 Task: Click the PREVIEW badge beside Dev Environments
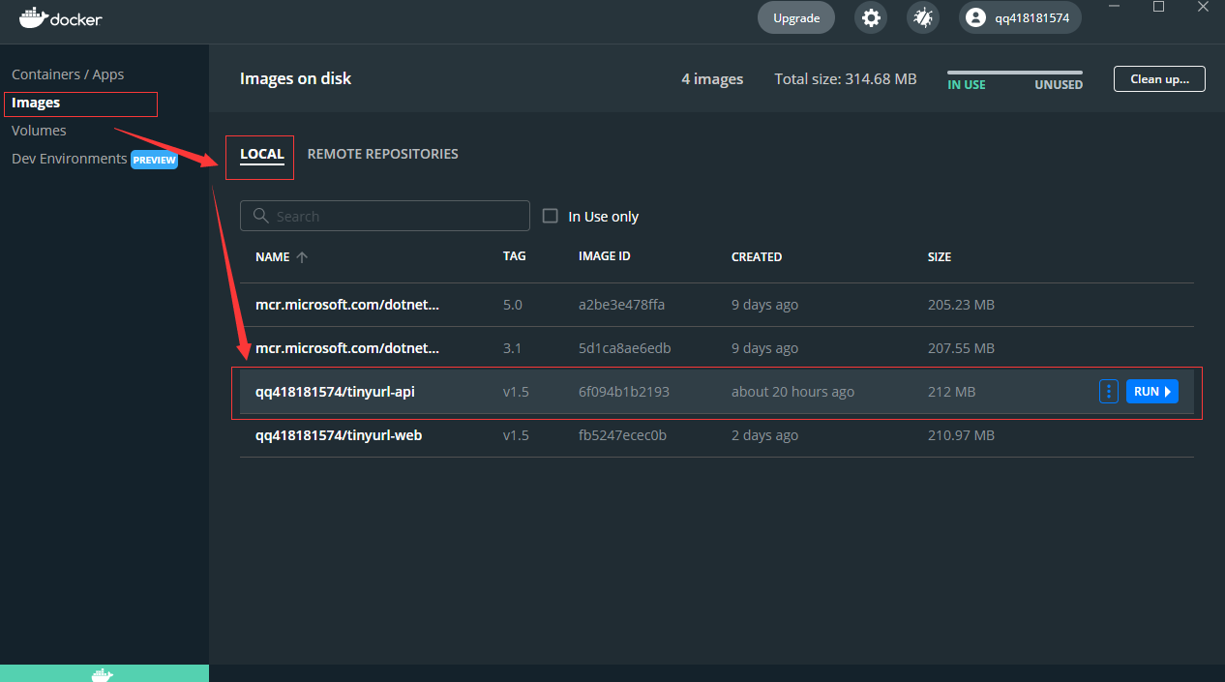[155, 160]
